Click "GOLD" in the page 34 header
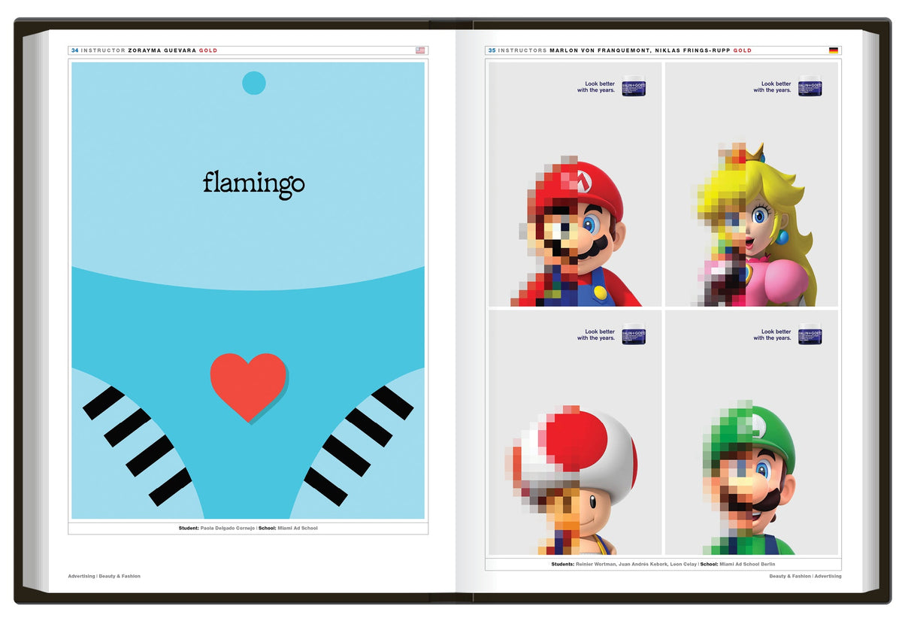 coord(208,50)
